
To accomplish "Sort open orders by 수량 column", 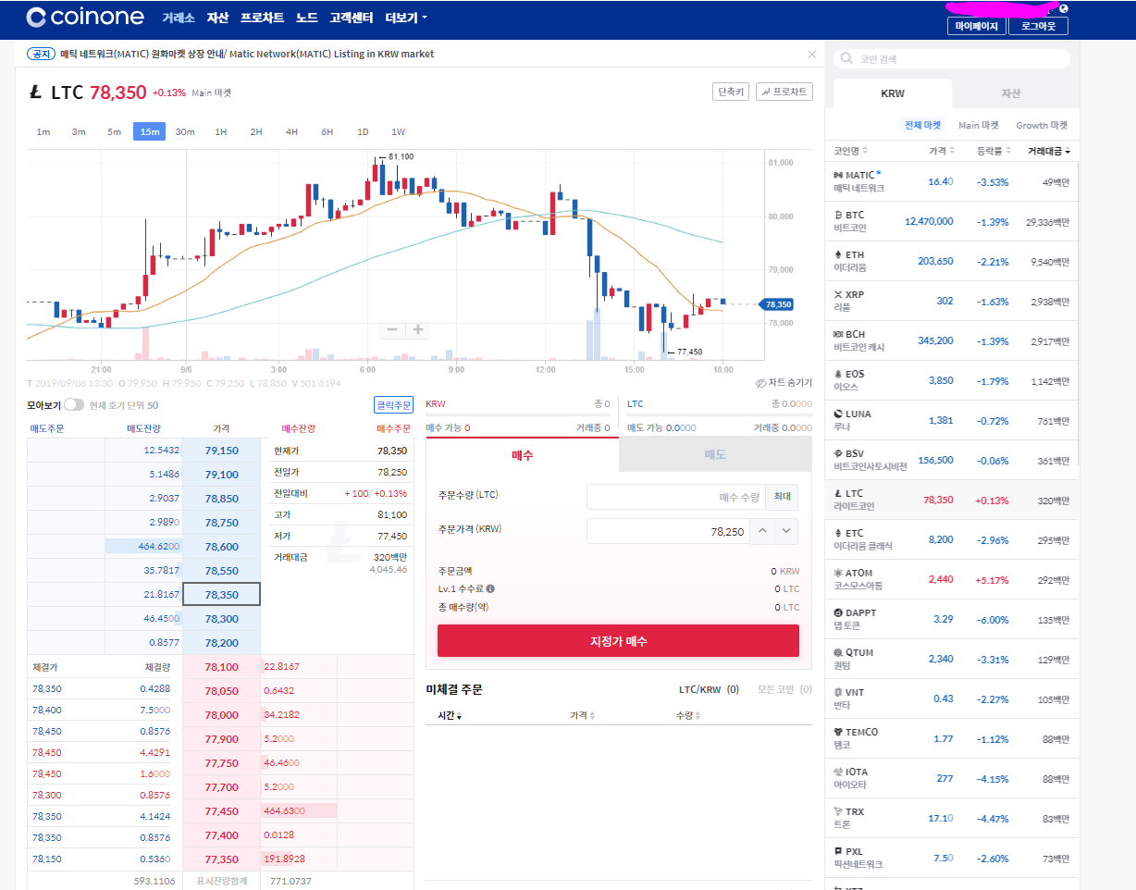I will click(x=688, y=715).
